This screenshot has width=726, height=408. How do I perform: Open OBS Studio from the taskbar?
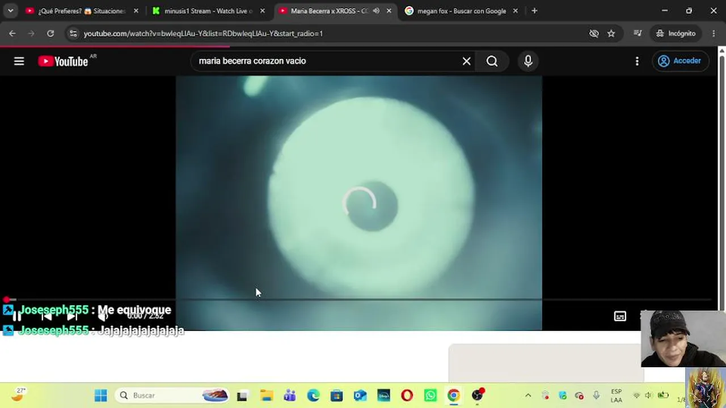point(478,396)
